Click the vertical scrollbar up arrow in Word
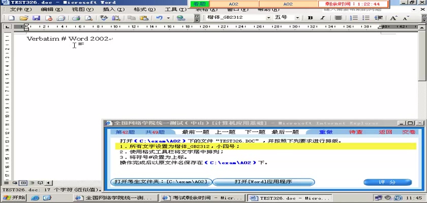 click(x=422, y=27)
